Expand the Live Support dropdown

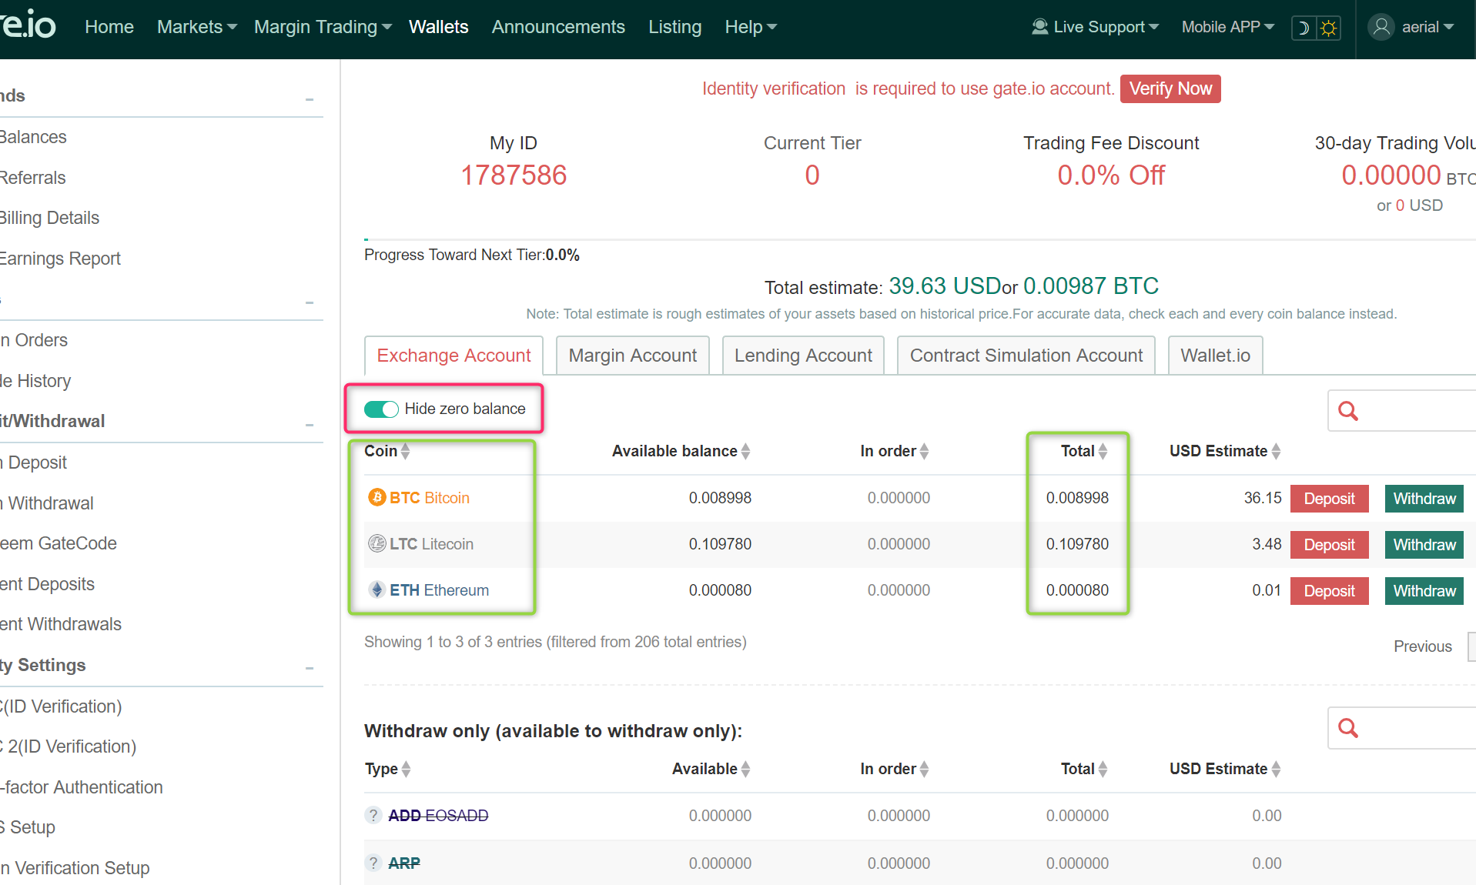[1096, 27]
